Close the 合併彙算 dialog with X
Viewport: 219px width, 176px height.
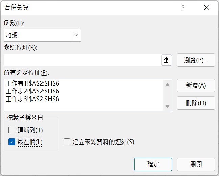pos(206,8)
